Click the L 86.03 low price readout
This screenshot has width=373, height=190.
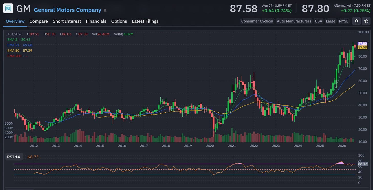(66, 34)
